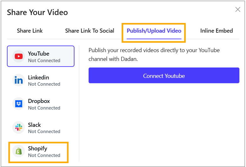Pick the Dropbox service name label
This screenshot has width=246, height=167.
(39, 101)
